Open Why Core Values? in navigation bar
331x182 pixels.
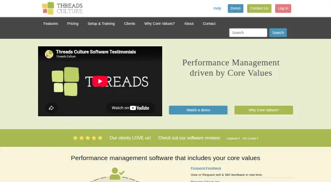pos(160,24)
